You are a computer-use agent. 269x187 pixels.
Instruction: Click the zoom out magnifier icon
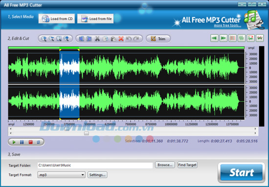51,39
